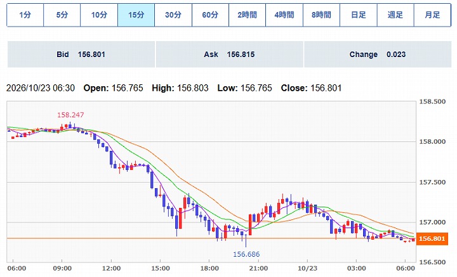Image resolution: width=457 pixels, height=277 pixels.
Task: Choose the 10分 timeframe
Action: point(99,15)
